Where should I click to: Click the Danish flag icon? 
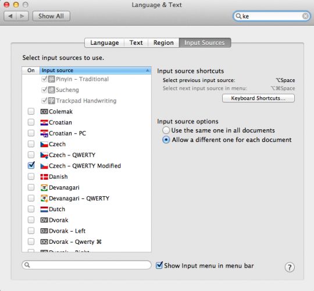click(x=44, y=177)
